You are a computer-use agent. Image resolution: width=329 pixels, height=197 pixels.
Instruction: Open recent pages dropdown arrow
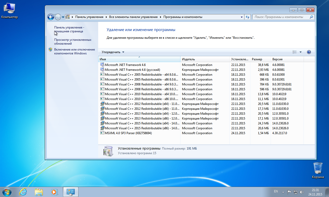63,17
